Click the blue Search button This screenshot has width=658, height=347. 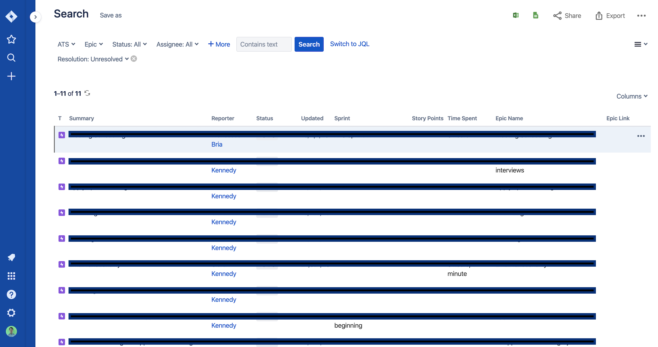click(309, 44)
